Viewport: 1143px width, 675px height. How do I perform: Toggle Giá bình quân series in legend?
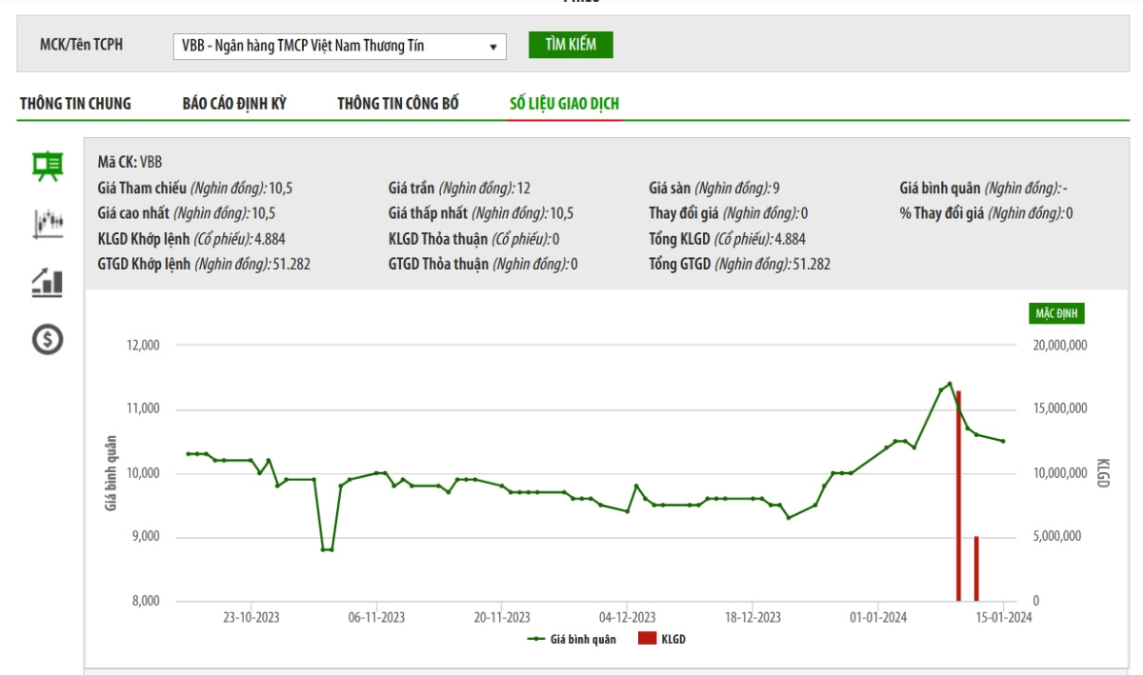click(x=582, y=640)
